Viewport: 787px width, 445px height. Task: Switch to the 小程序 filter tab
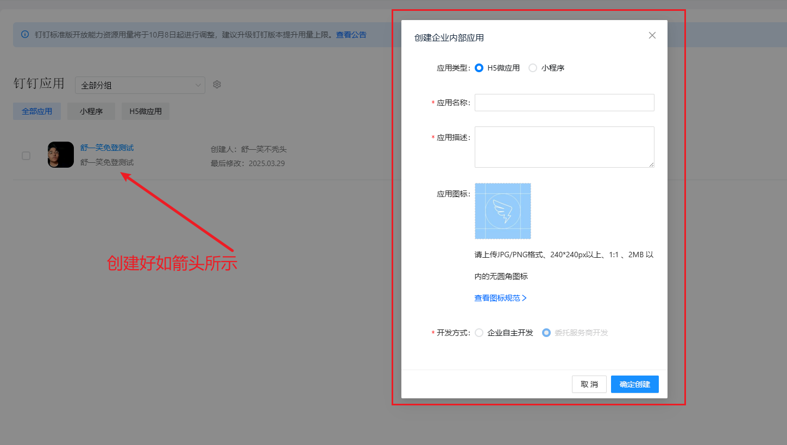91,111
